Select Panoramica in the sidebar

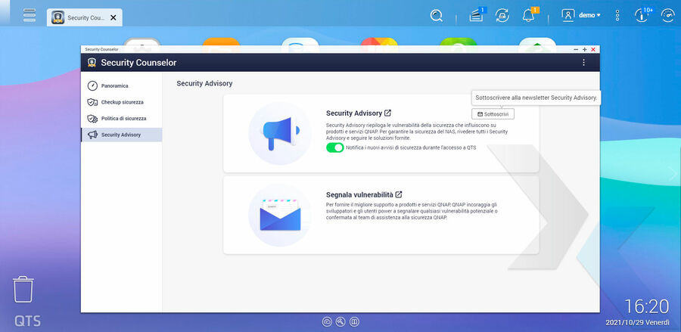[114, 85]
